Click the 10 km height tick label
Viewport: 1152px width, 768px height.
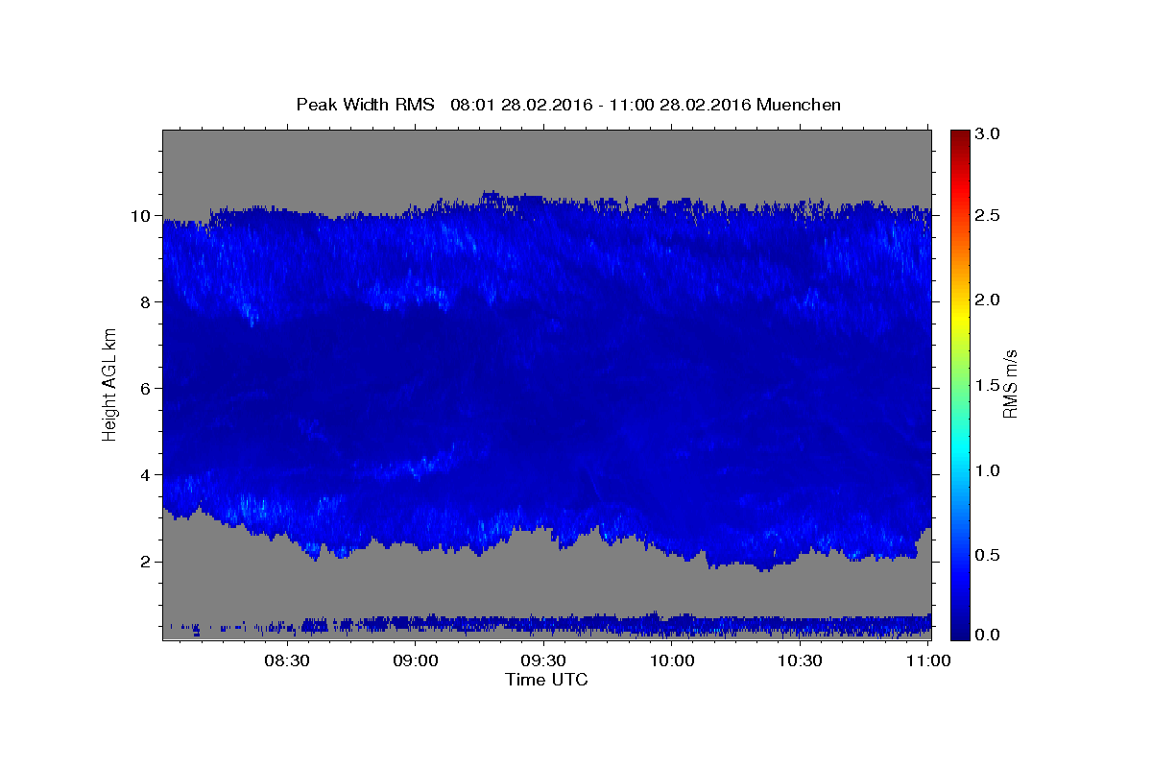142,216
